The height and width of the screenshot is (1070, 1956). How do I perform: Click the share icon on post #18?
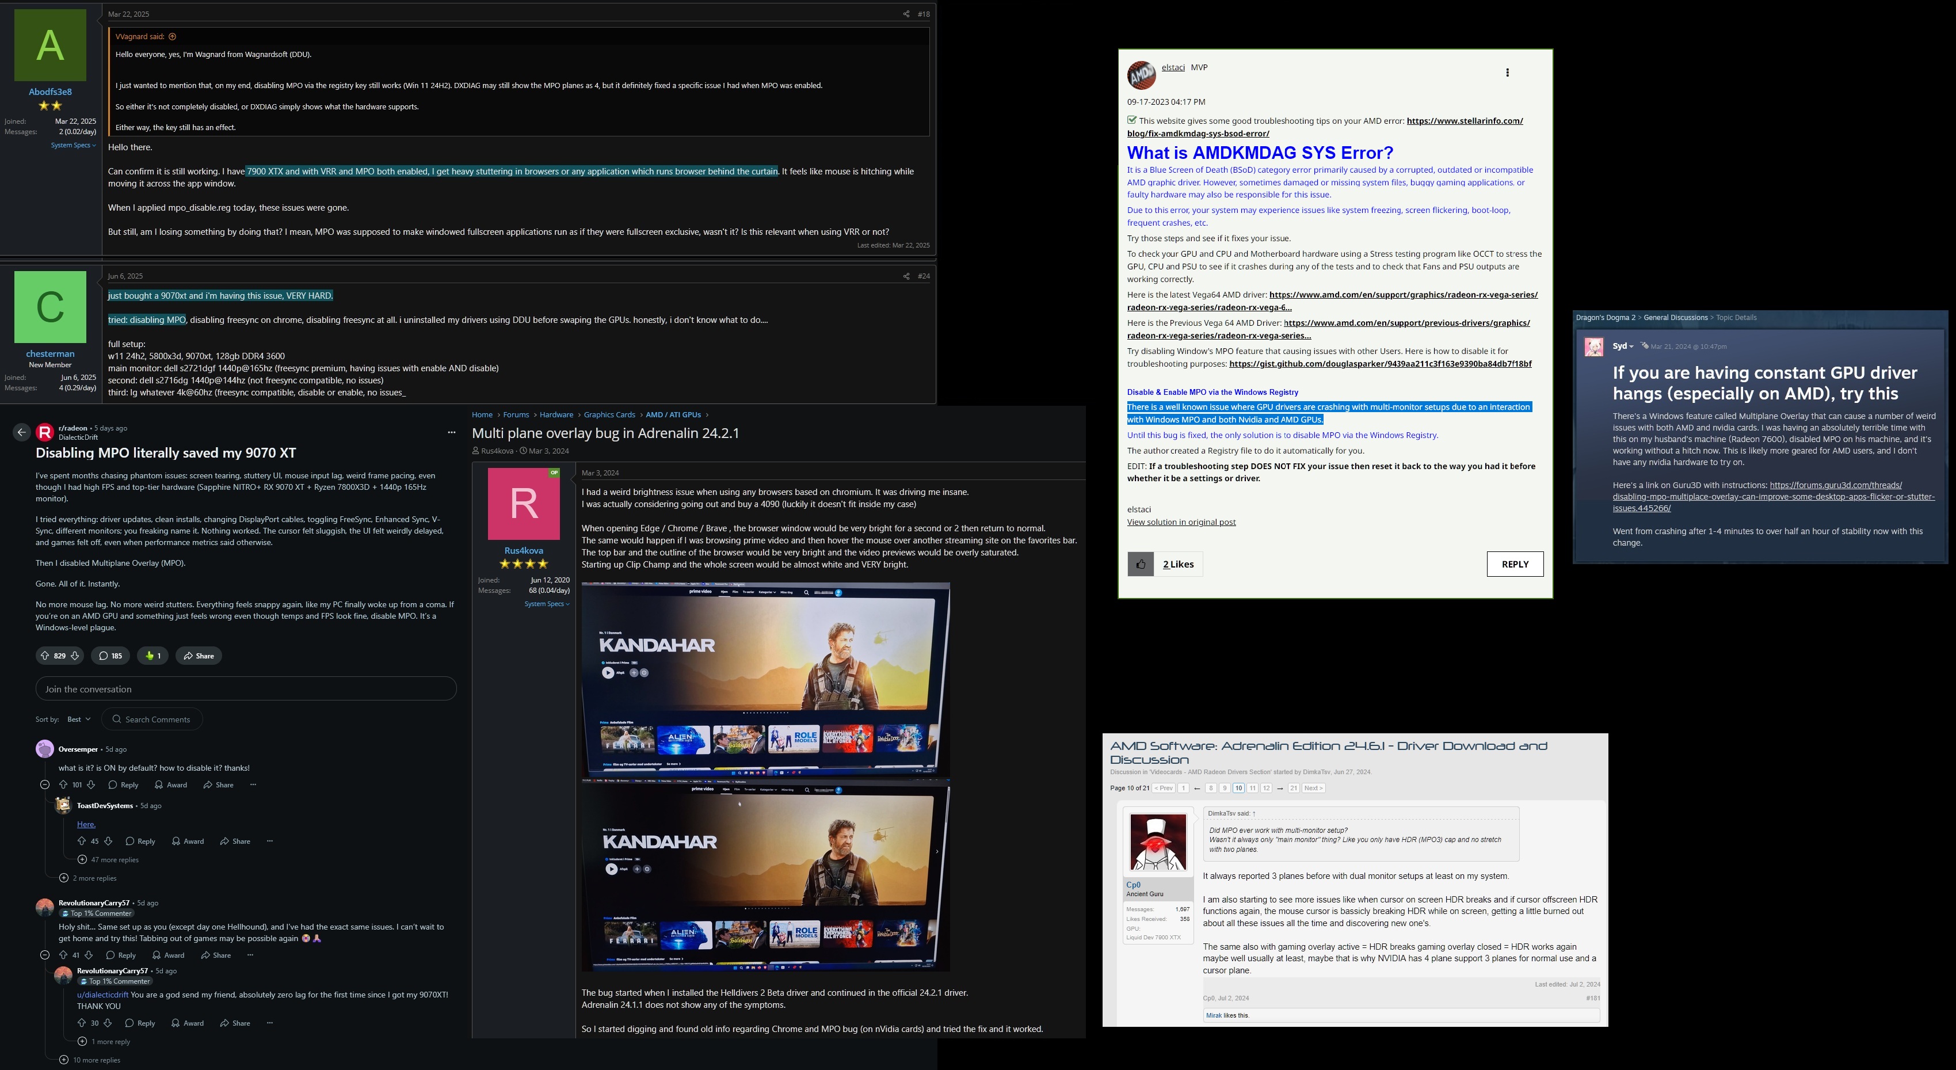[905, 14]
